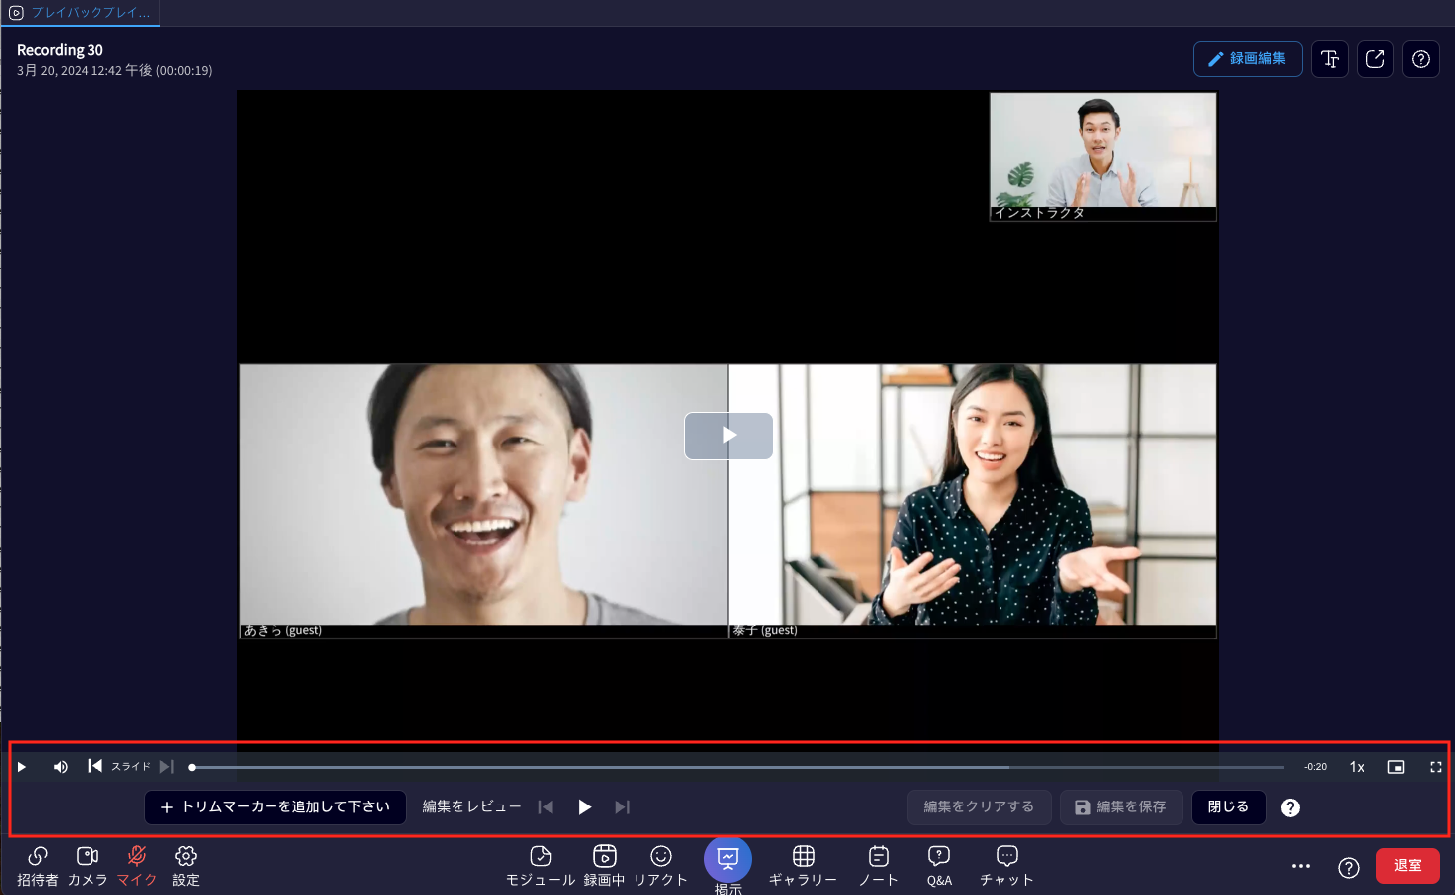Click the red 退室 leave button
Image resolution: width=1455 pixels, height=895 pixels.
point(1408,866)
